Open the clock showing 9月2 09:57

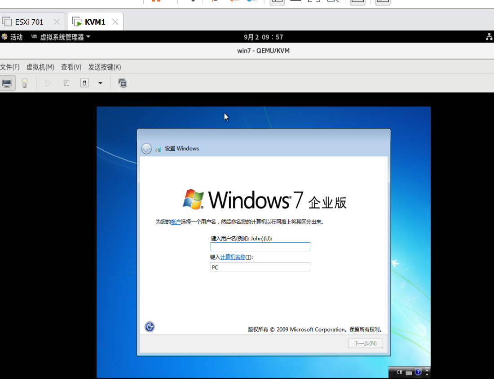263,37
